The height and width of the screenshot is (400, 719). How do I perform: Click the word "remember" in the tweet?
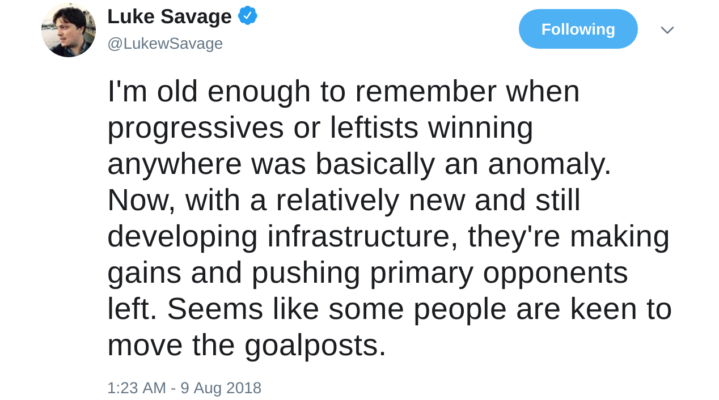coord(425,92)
